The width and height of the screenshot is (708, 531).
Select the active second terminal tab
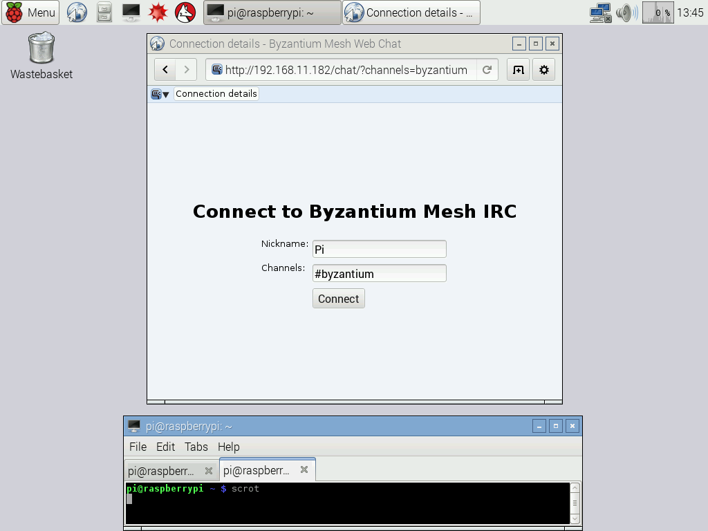click(268, 470)
